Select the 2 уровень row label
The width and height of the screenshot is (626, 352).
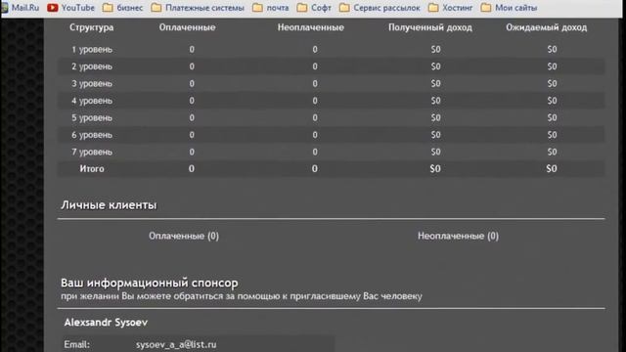[x=92, y=66]
